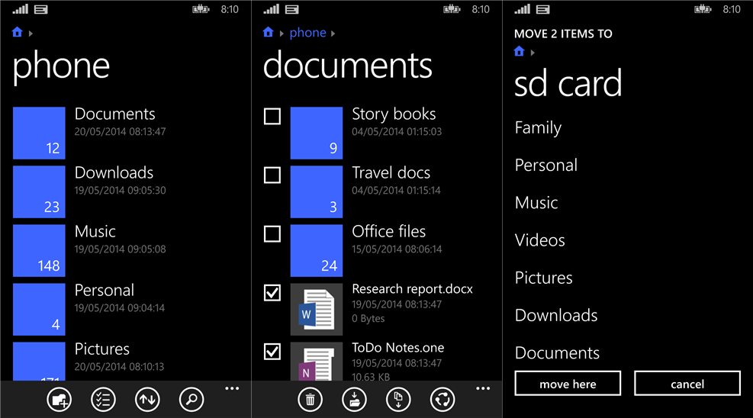
Task: Tap 'Travel docs' name text
Action: point(391,172)
